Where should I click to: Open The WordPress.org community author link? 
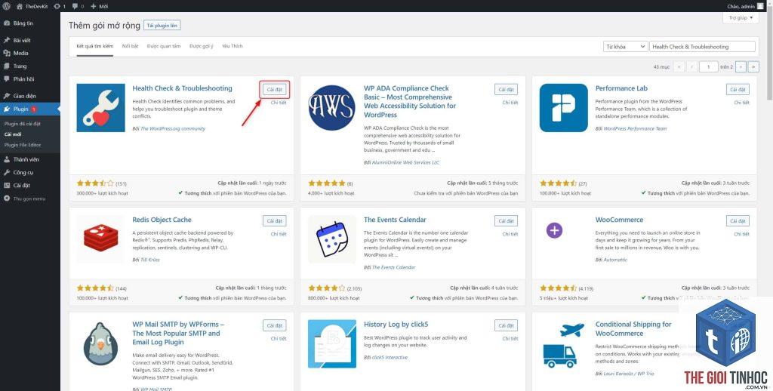click(173, 128)
